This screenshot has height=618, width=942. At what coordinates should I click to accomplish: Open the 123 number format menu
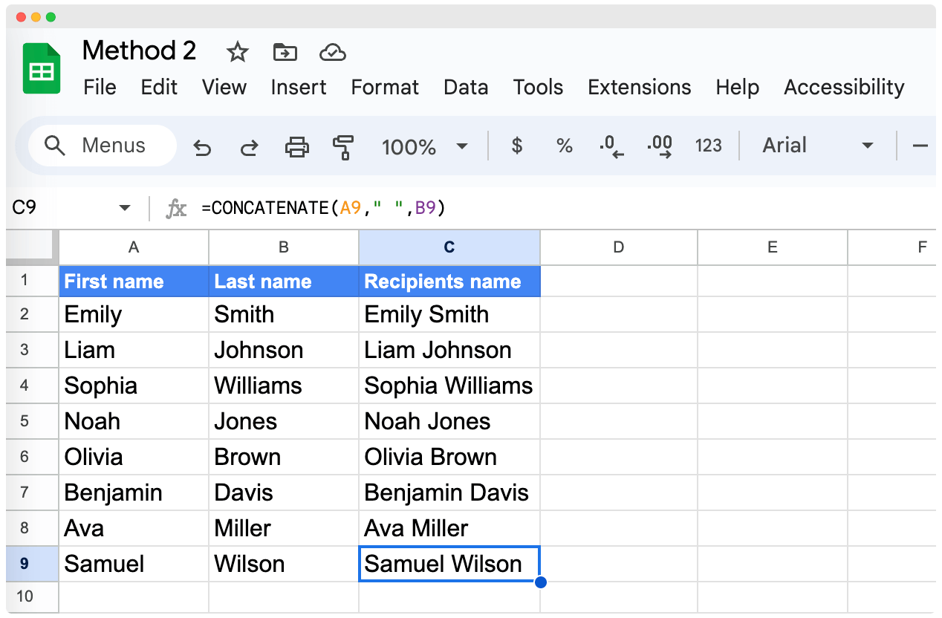click(709, 146)
